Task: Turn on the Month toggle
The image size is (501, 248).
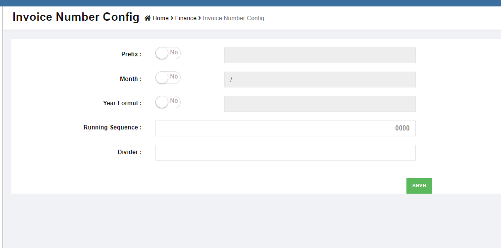Action: (x=168, y=78)
